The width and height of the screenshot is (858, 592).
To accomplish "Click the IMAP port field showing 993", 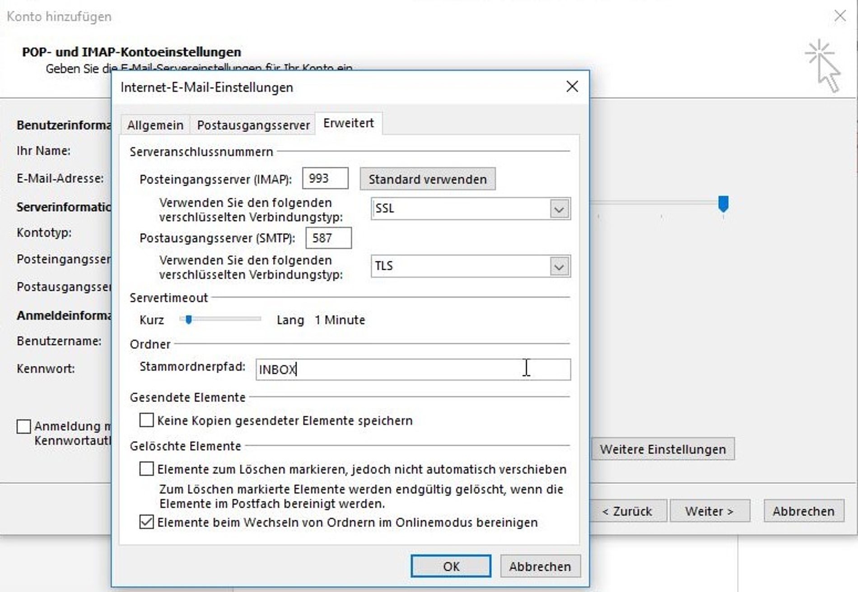I will (x=325, y=178).
